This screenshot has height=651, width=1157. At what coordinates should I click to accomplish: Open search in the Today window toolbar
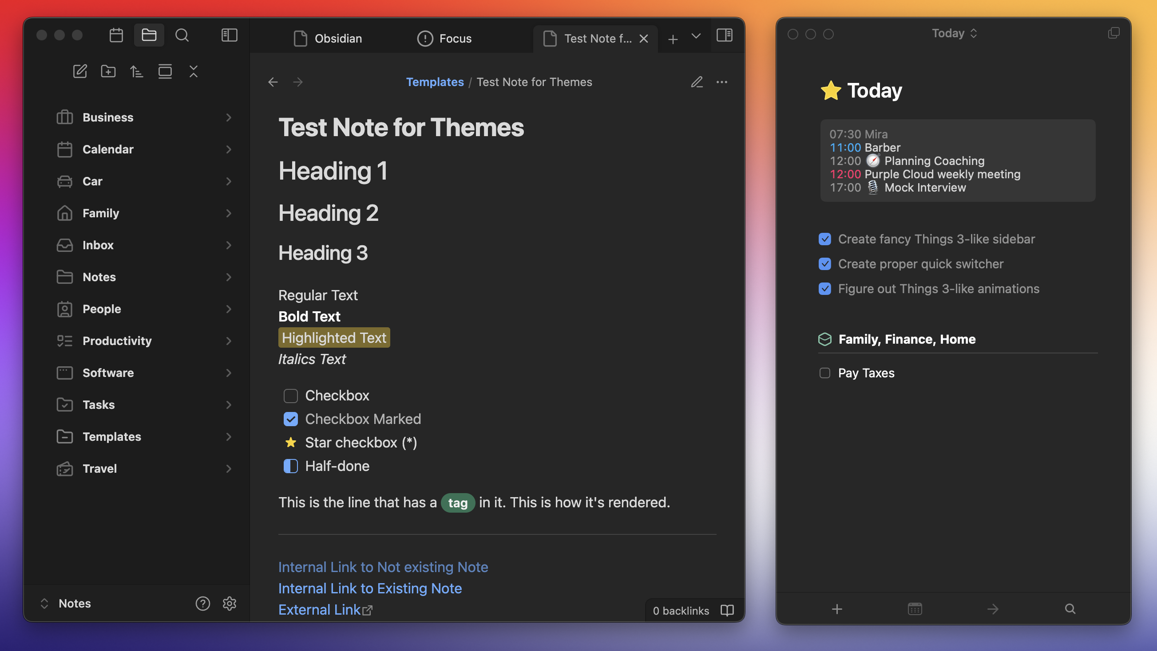point(1070,609)
